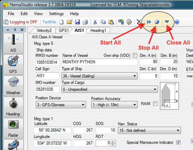Open the AIS instrument in the sidebar

tap(13, 43)
